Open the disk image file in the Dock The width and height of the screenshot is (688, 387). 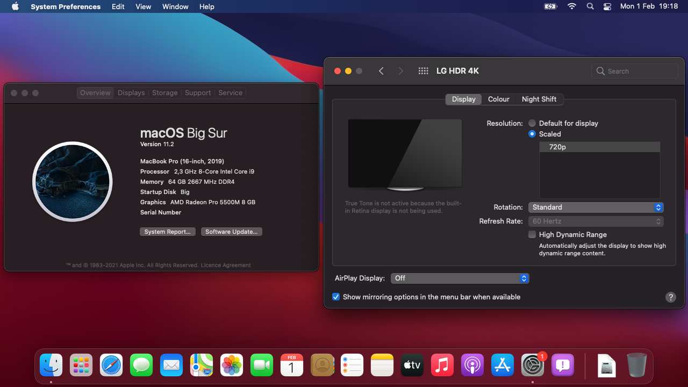[607, 365]
